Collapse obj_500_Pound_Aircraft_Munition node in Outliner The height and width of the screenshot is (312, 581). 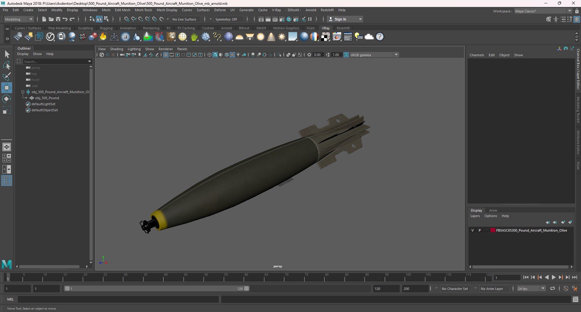(x=23, y=92)
